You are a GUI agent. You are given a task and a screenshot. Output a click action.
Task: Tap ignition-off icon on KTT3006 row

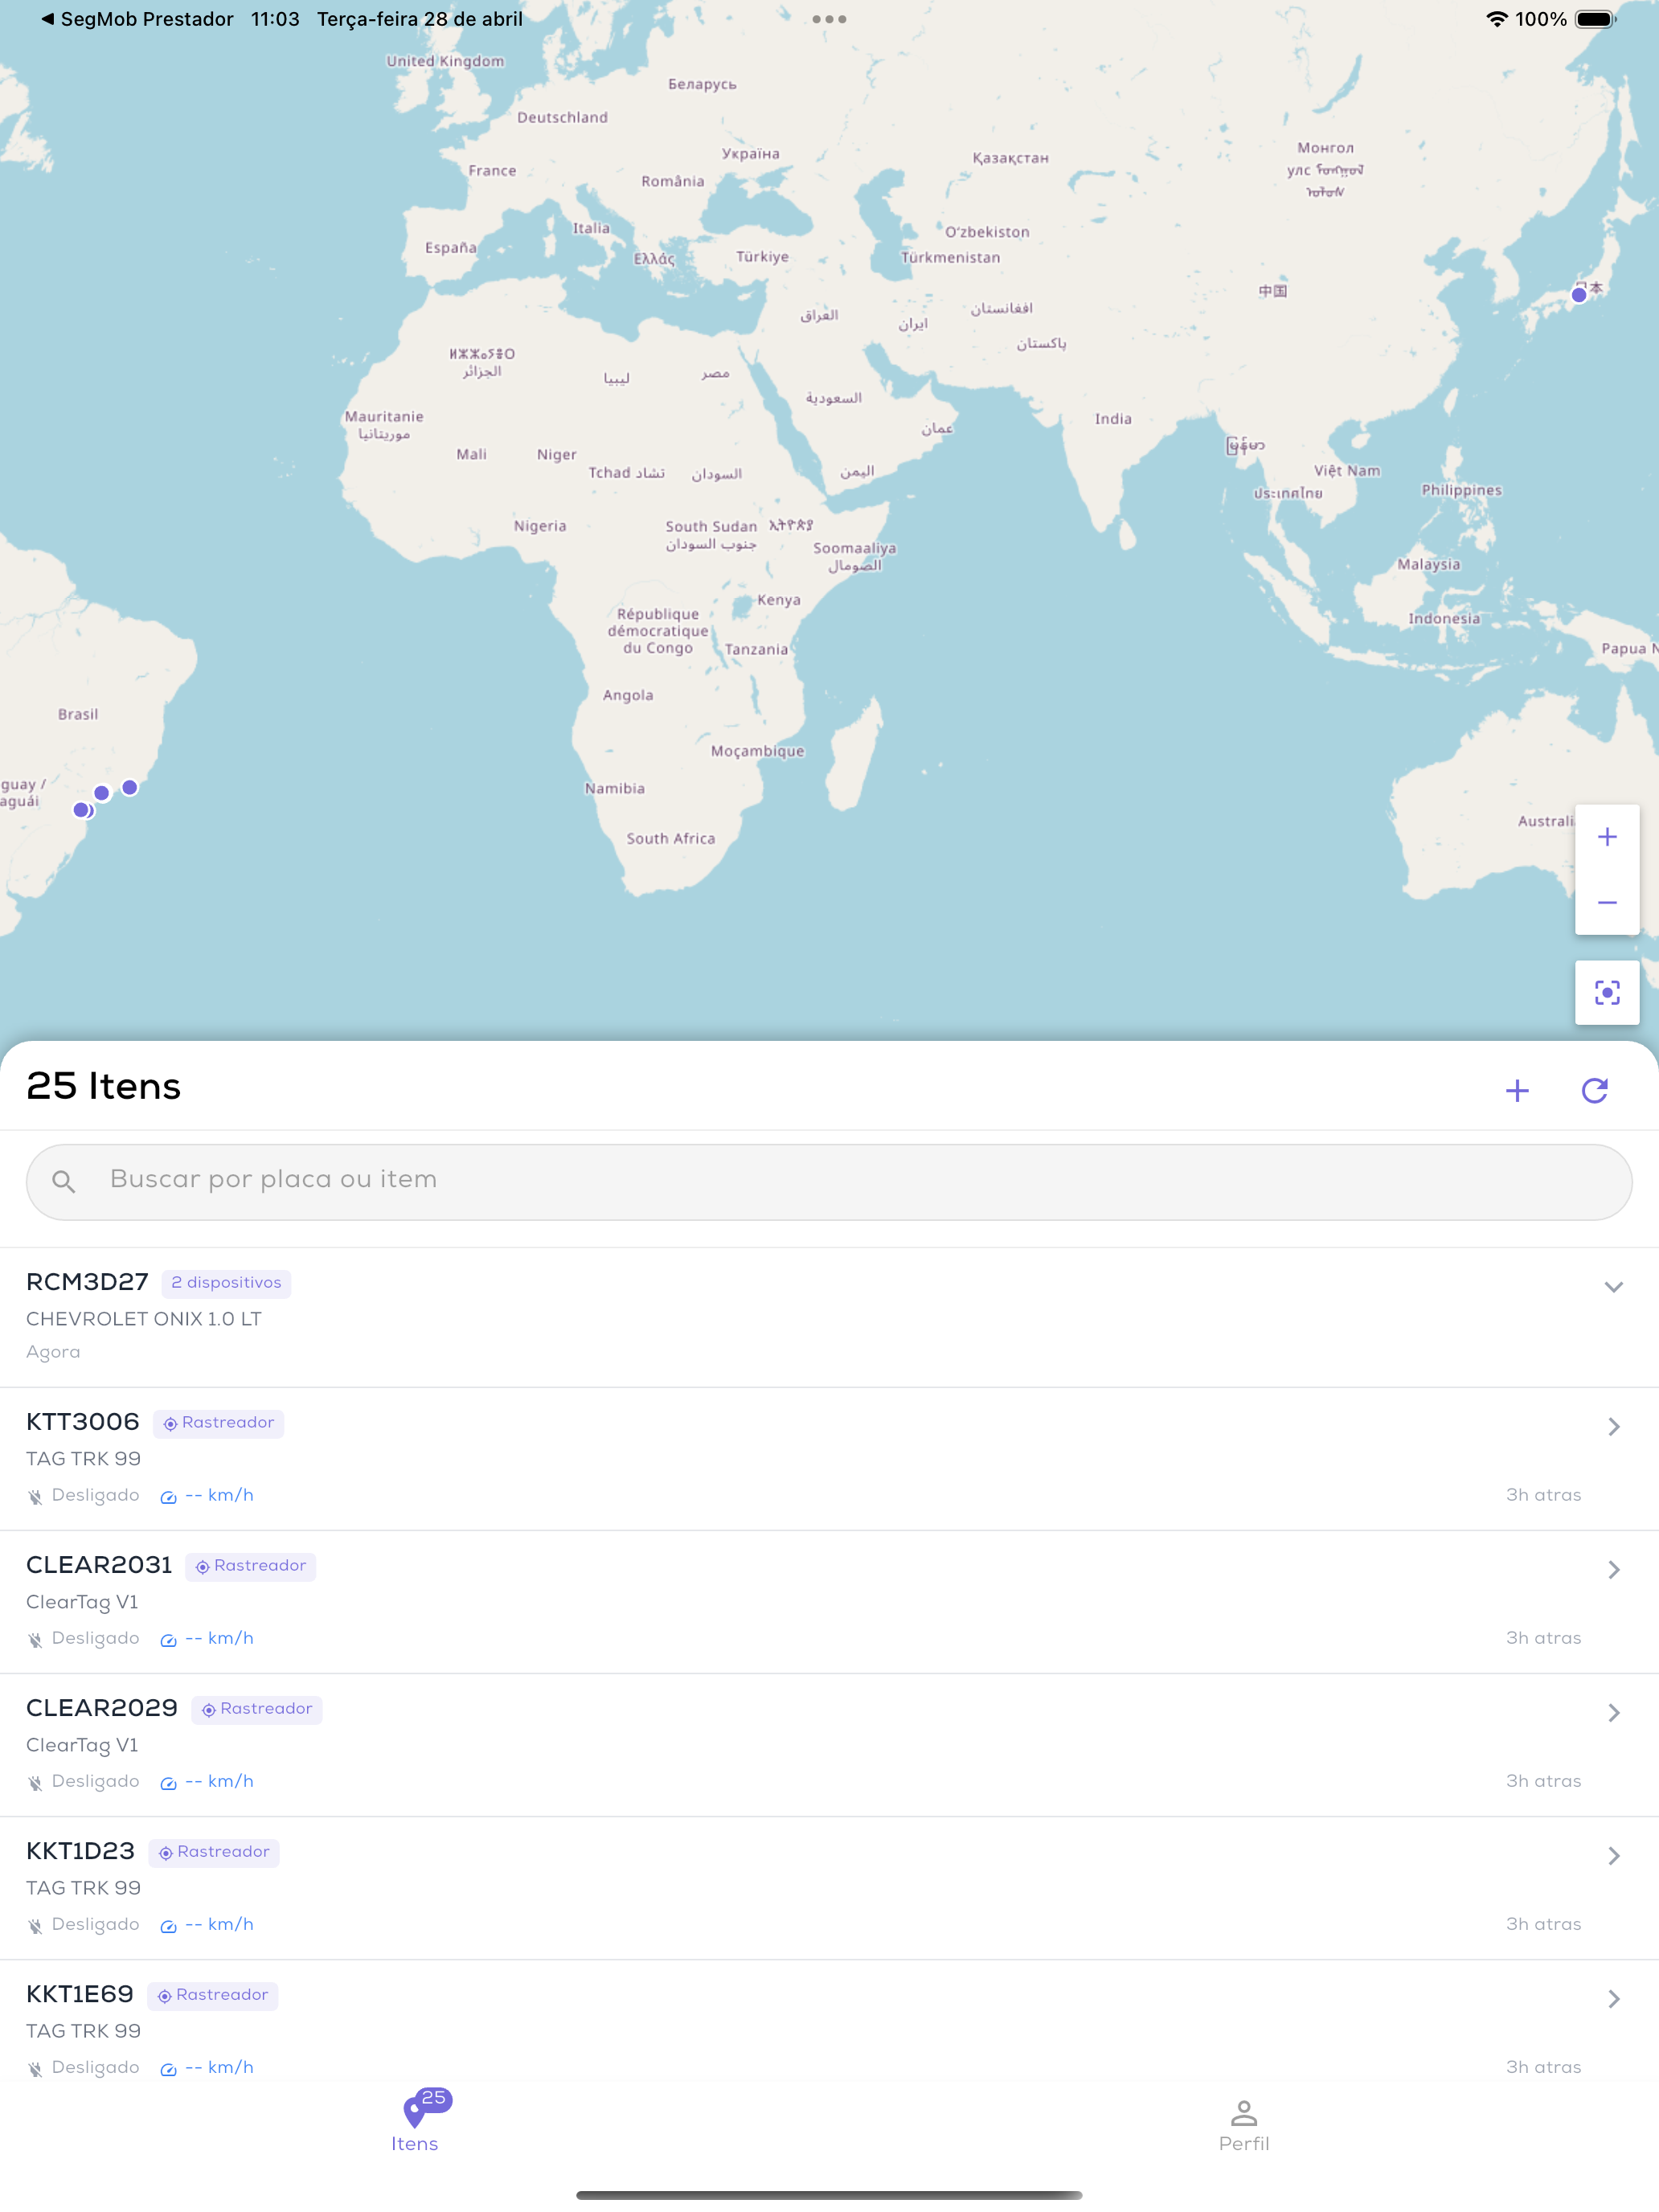pyautogui.click(x=35, y=1497)
